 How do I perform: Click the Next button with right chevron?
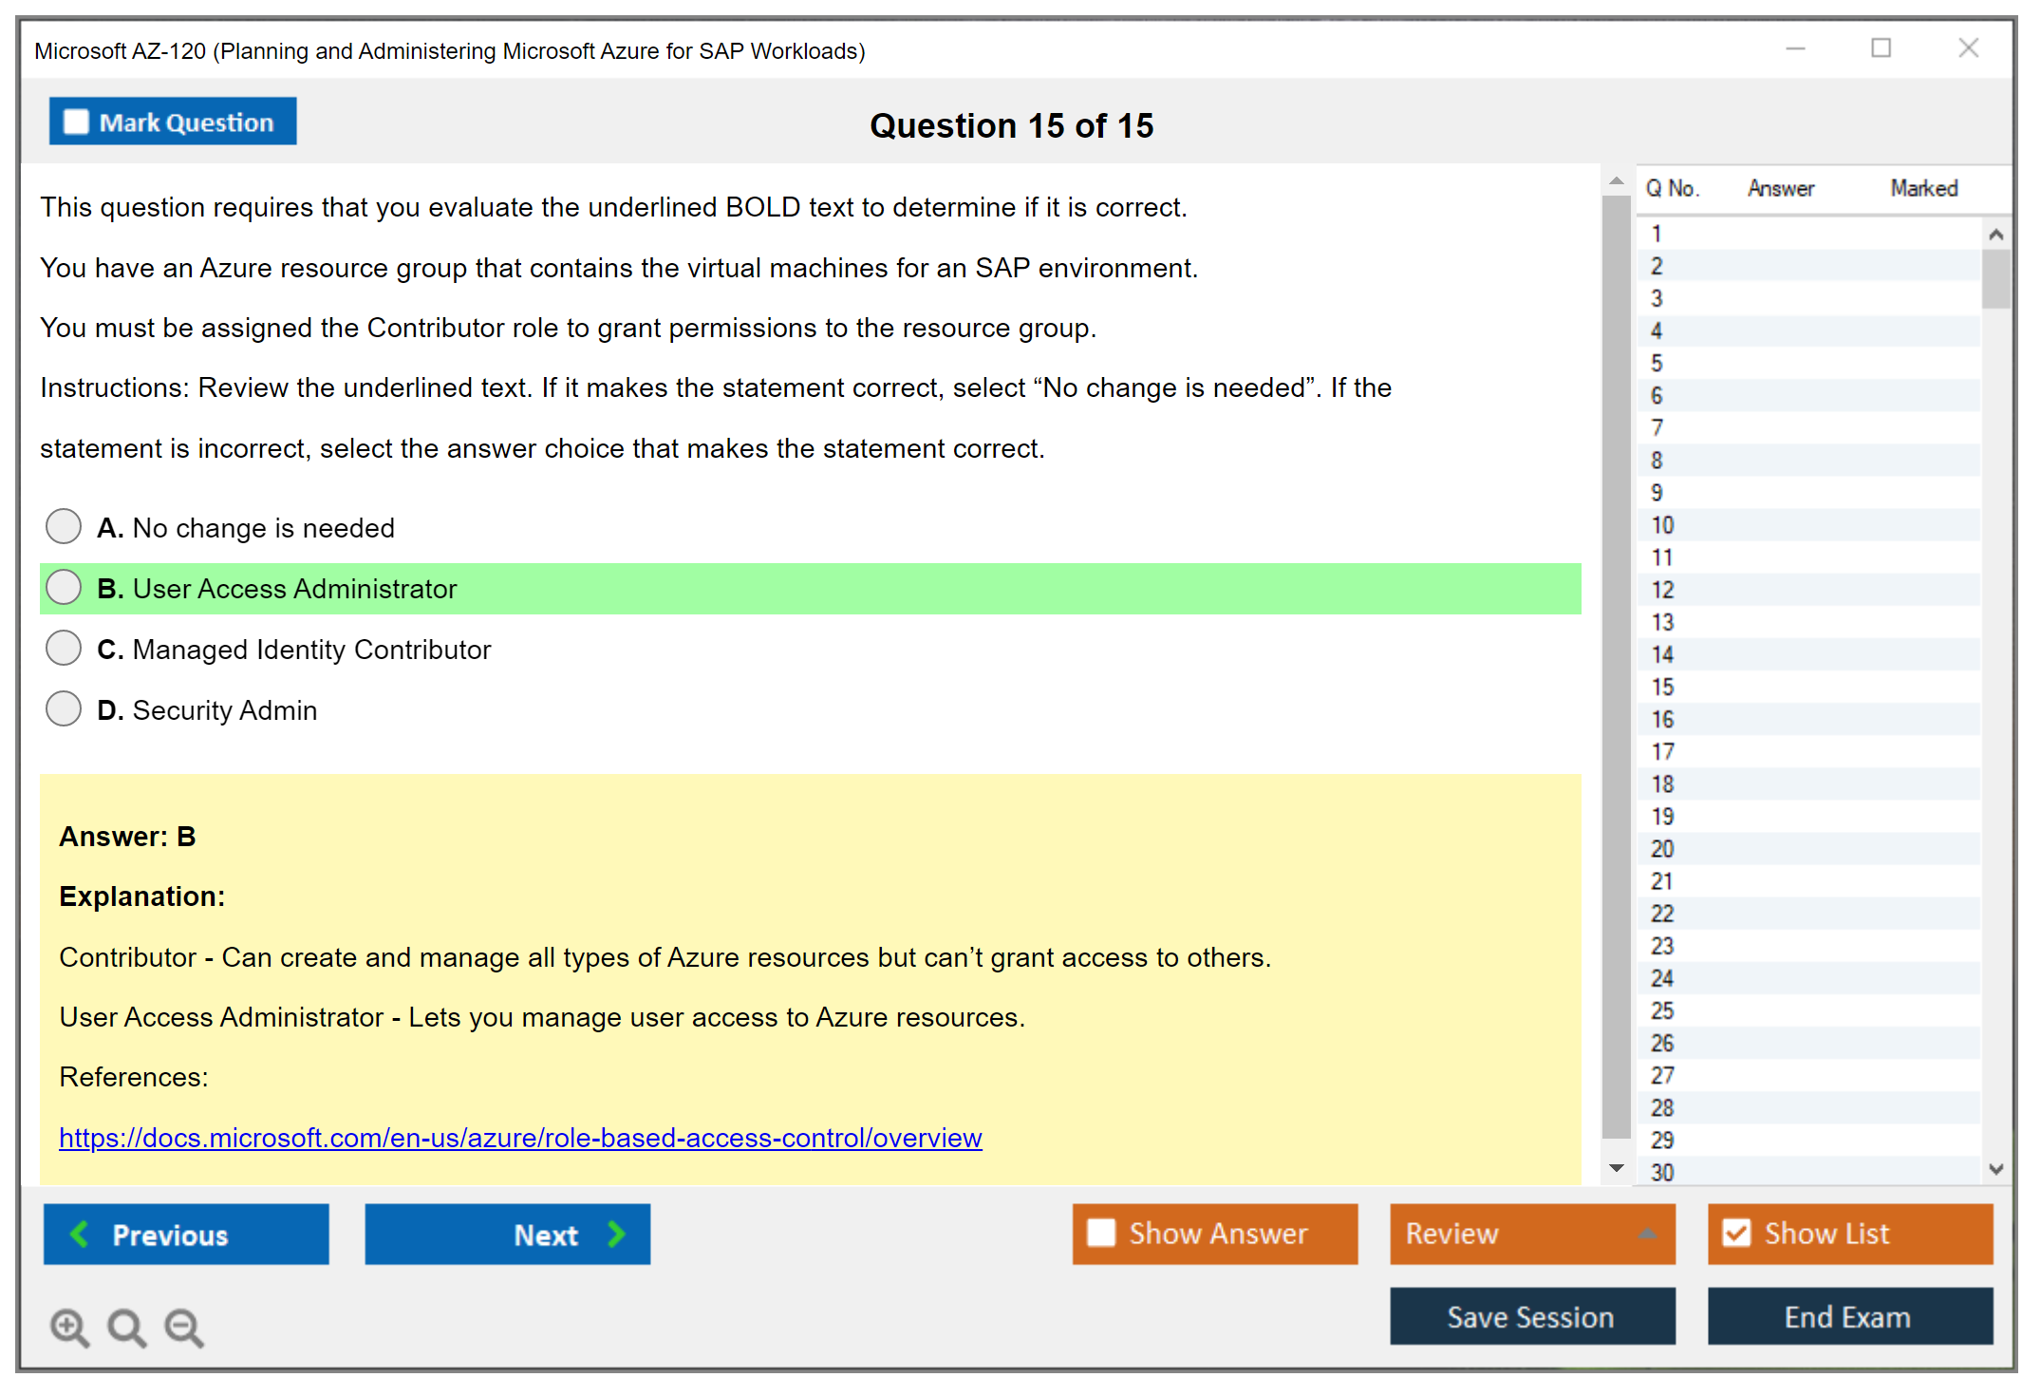point(507,1234)
